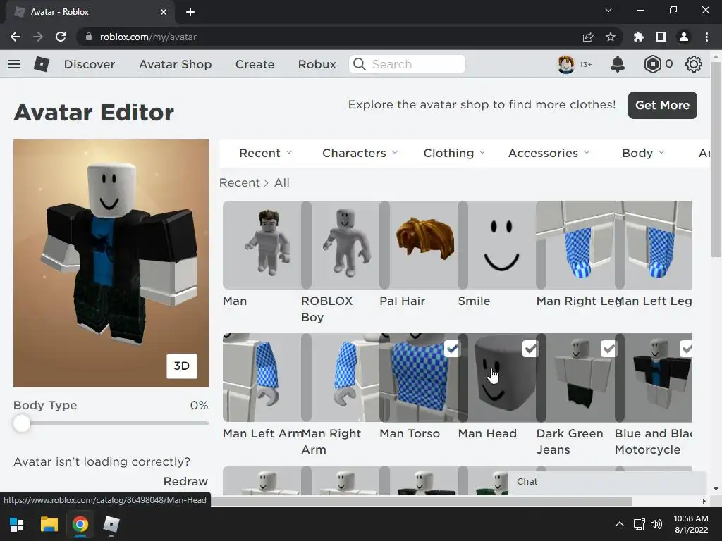Image resolution: width=722 pixels, height=541 pixels.
Task: Open the user avatar profile icon
Action: tap(566, 64)
